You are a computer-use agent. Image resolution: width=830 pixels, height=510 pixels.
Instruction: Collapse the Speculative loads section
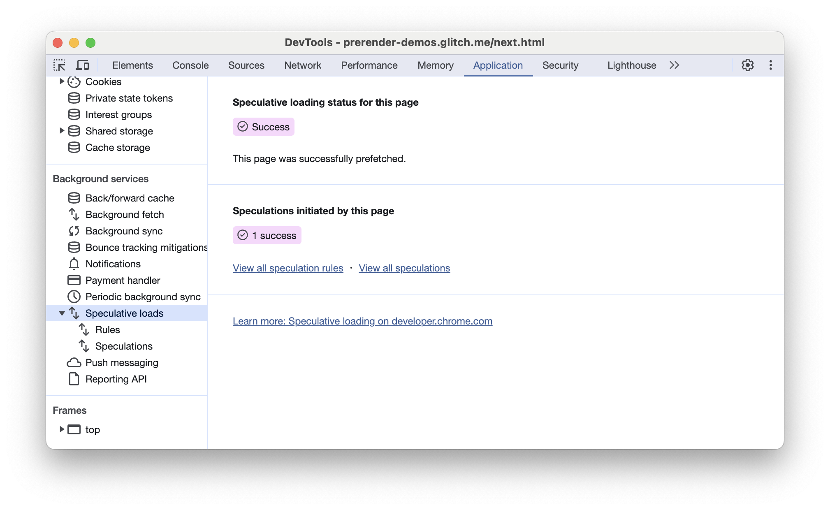(61, 313)
